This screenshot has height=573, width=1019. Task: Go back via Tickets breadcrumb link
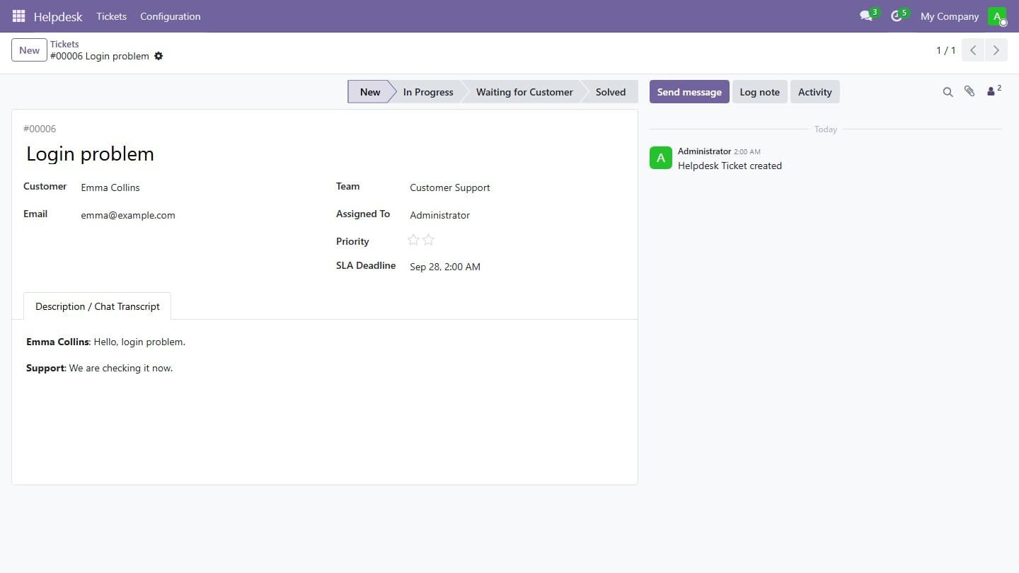(x=64, y=44)
